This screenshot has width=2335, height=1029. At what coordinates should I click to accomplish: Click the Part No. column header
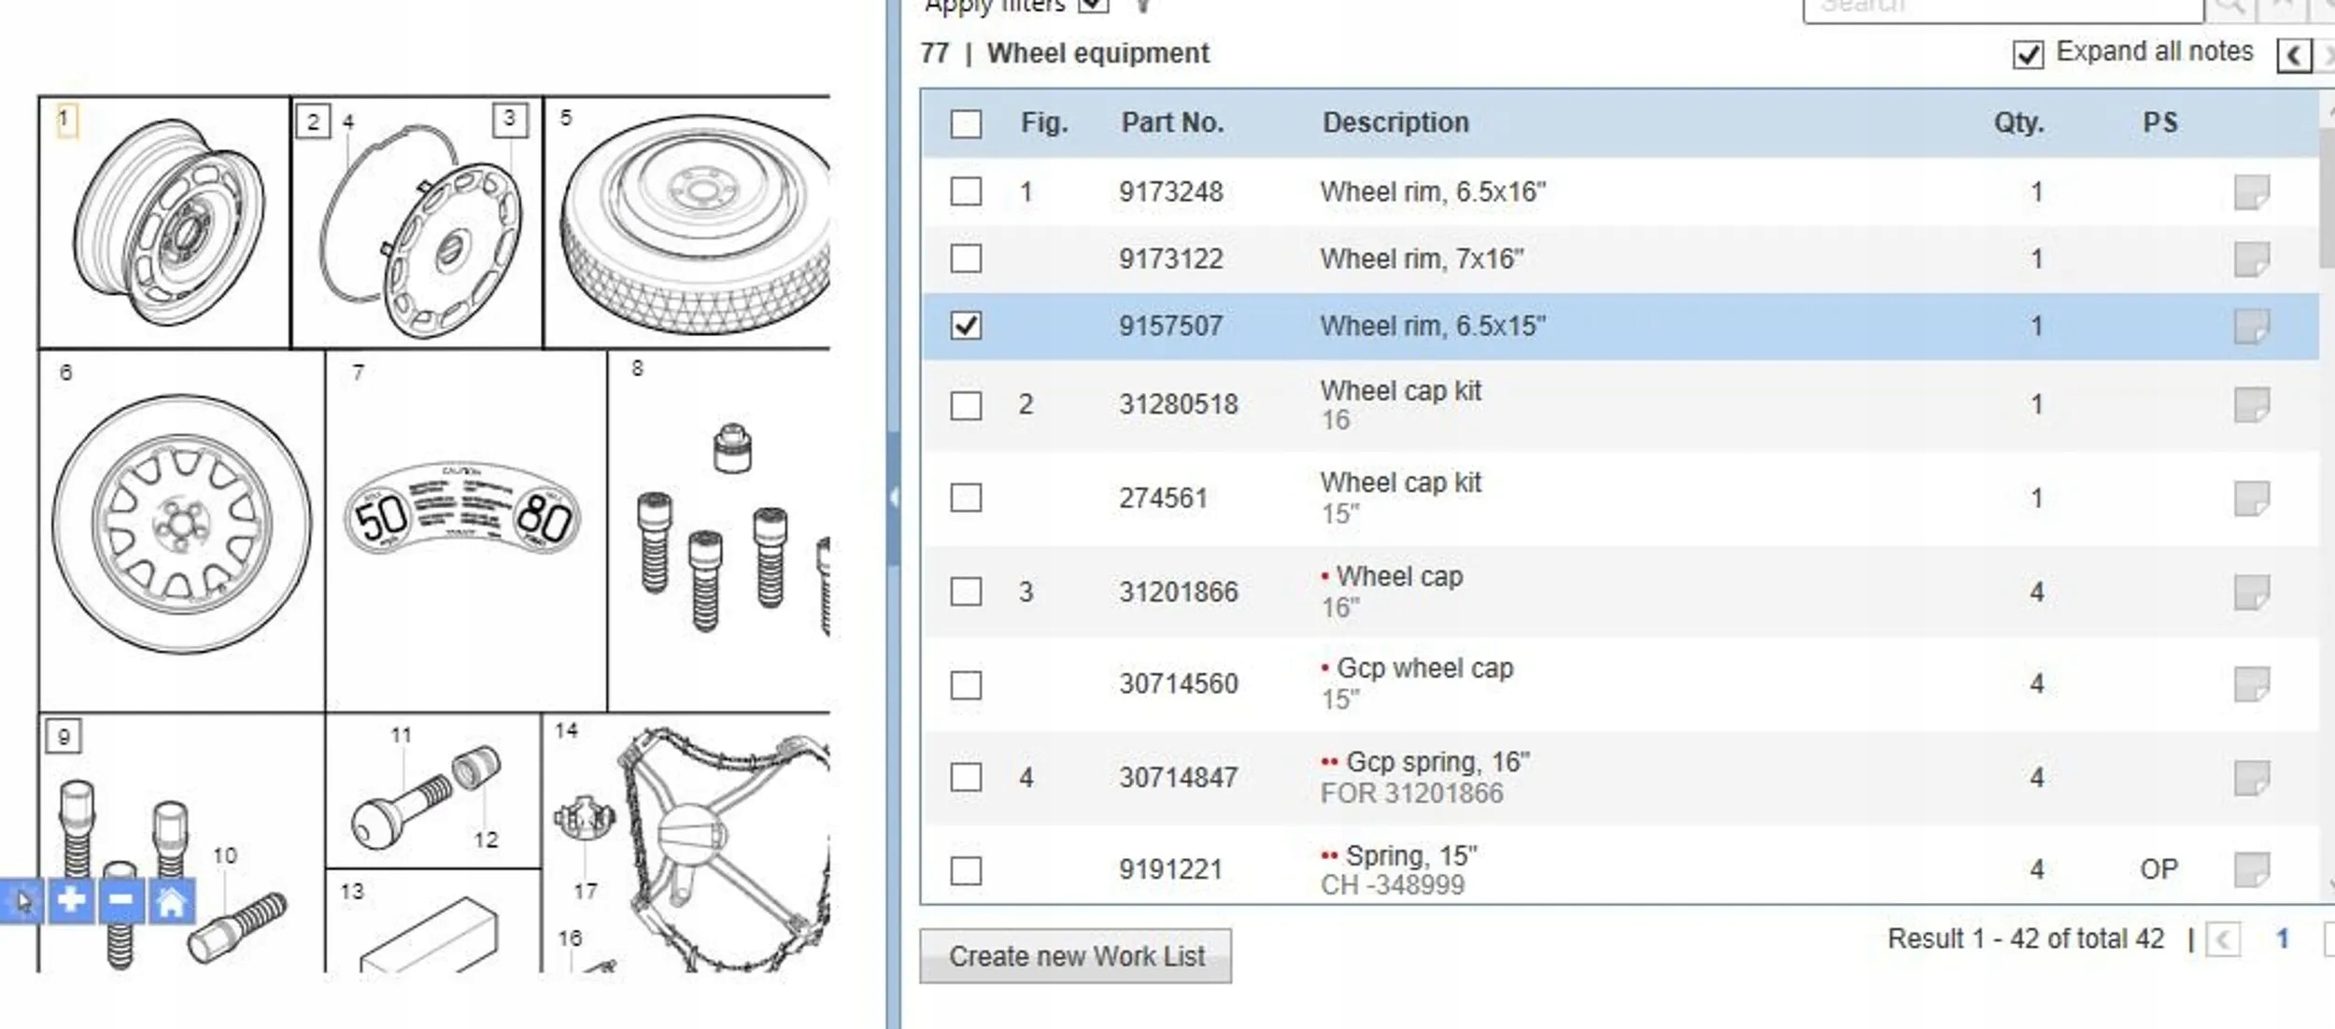coord(1172,122)
